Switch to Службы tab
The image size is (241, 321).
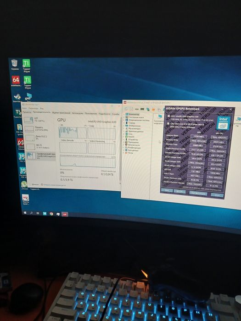(116, 114)
